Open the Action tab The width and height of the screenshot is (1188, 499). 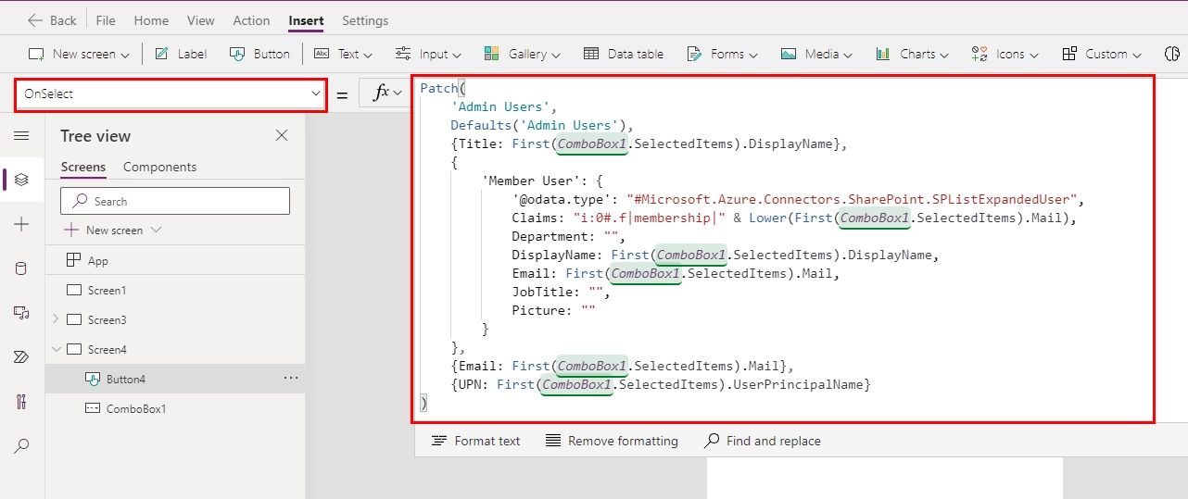pos(251,20)
